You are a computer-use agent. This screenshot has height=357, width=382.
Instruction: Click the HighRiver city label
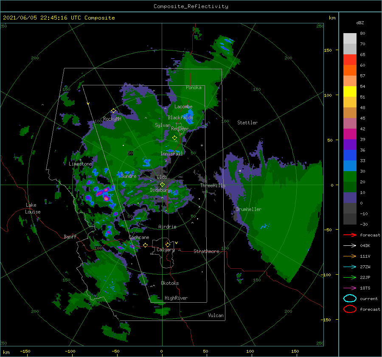pyautogui.click(x=176, y=298)
